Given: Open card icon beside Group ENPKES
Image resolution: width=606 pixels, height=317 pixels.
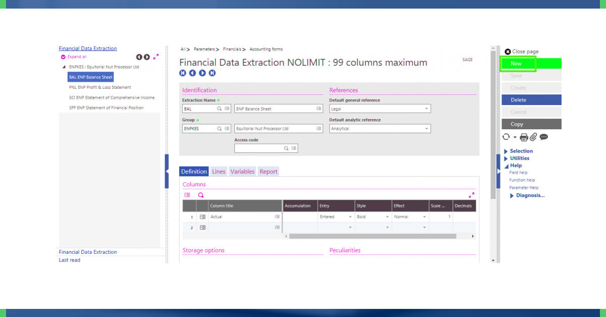Looking at the screenshot, I should click(227, 129).
